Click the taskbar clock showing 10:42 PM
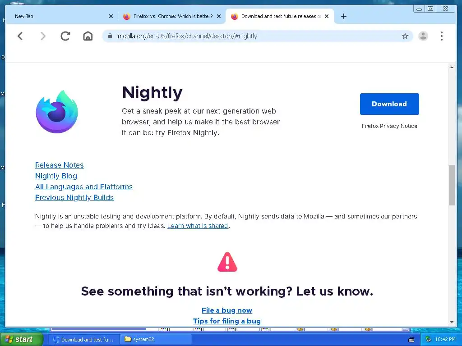 coord(445,340)
